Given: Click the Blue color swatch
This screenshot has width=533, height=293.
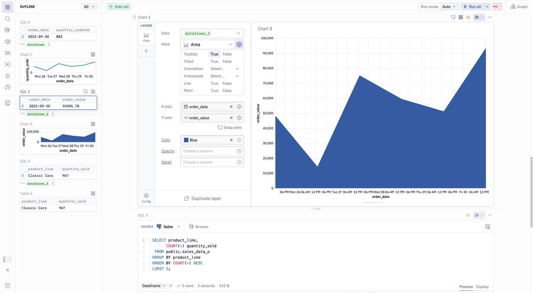Looking at the screenshot, I should 186,140.
